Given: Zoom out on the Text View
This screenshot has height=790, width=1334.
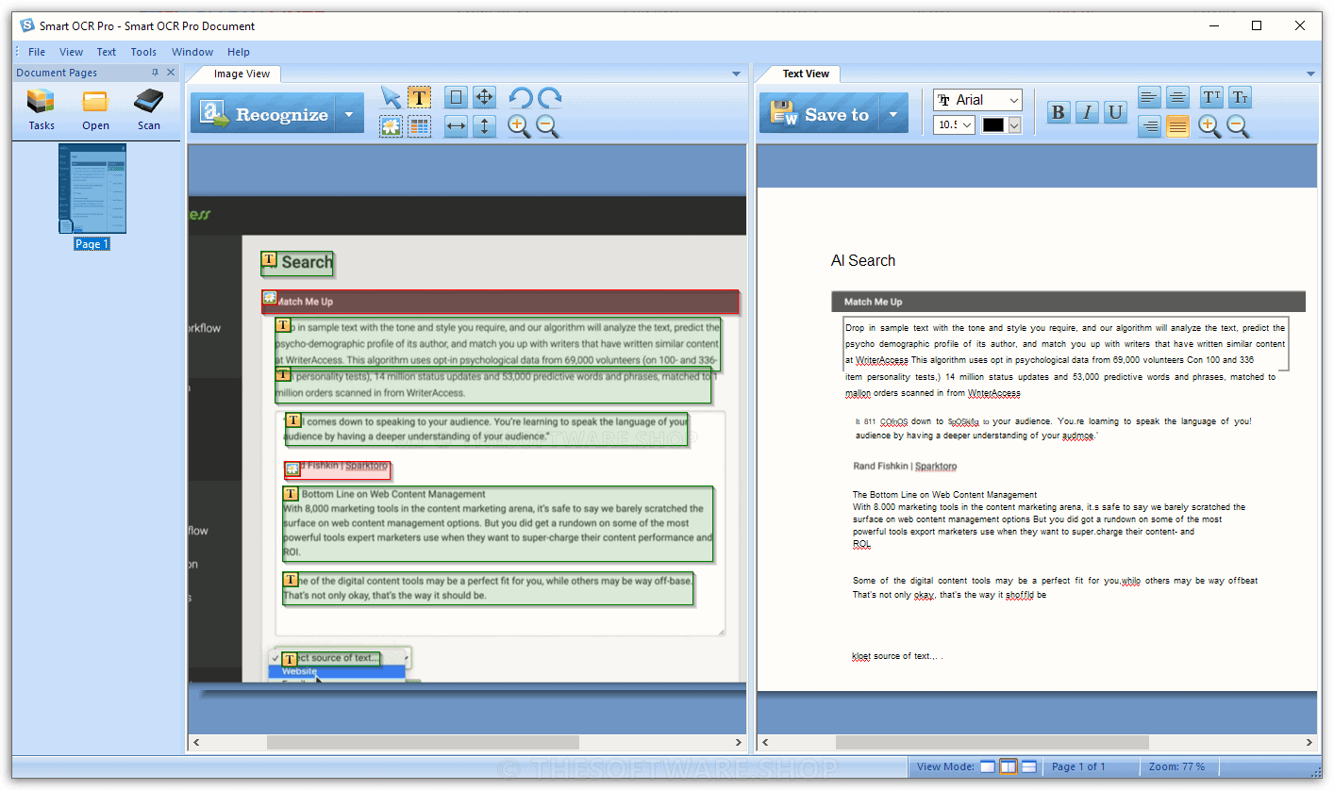Looking at the screenshot, I should pyautogui.click(x=1238, y=126).
